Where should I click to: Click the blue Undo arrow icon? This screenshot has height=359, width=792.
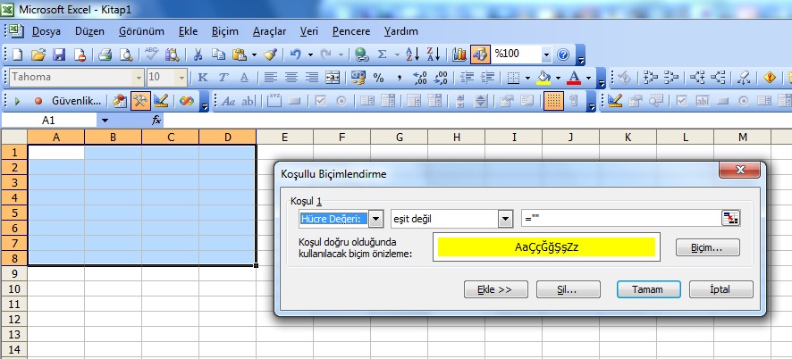[x=296, y=54]
